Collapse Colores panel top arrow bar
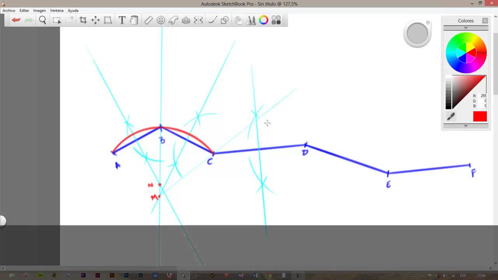The height and width of the screenshot is (280, 498). pyautogui.click(x=466, y=28)
